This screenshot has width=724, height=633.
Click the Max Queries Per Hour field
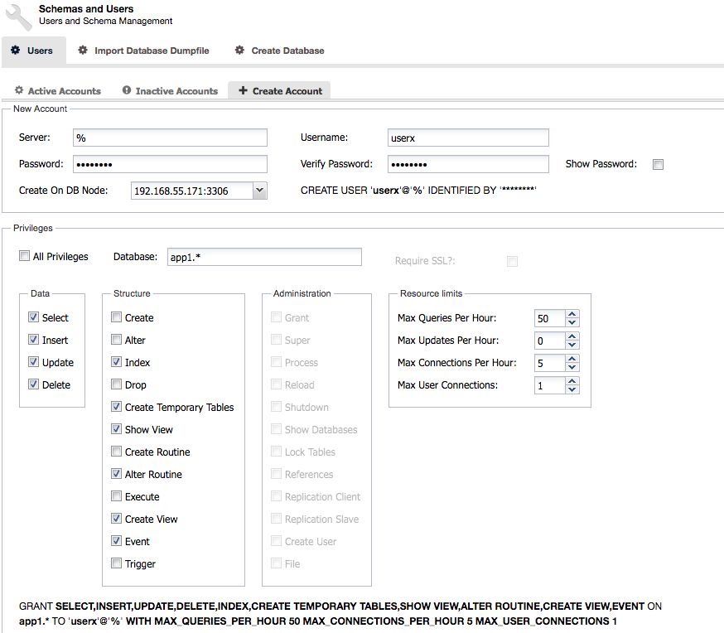pos(550,318)
